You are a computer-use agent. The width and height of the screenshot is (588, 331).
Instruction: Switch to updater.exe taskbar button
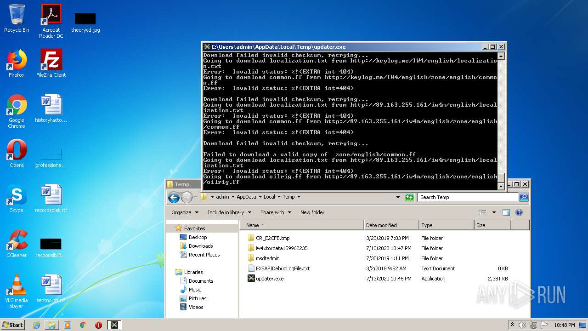[114, 325]
